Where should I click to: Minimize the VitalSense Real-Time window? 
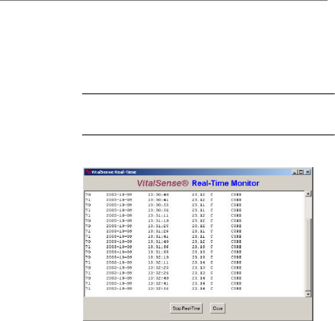(295, 172)
